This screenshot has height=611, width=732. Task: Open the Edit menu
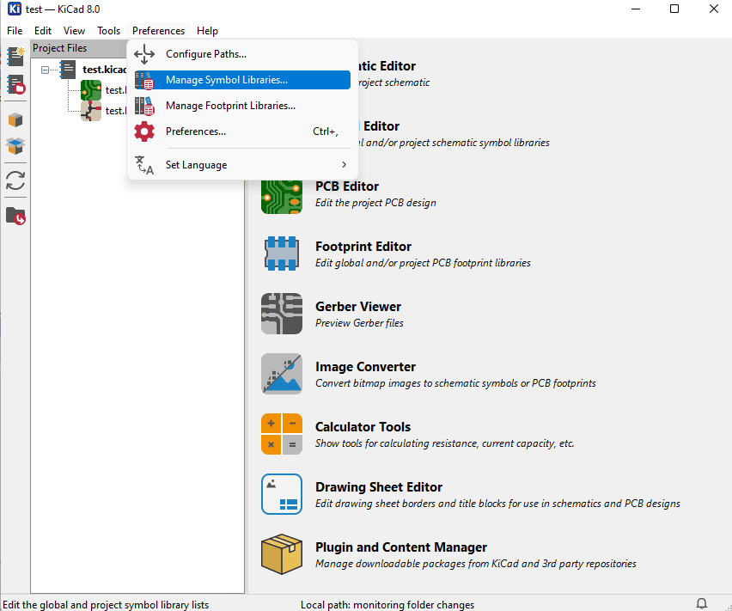click(42, 31)
